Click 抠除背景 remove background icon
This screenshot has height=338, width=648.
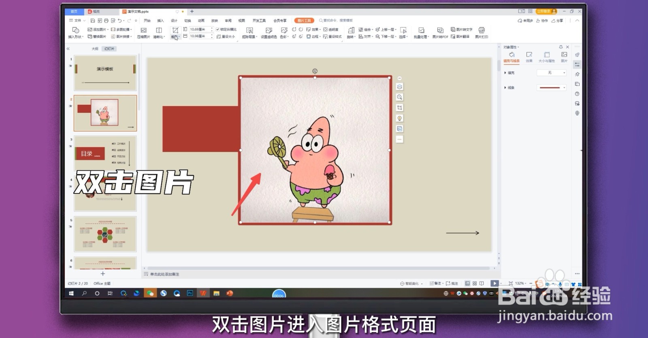coord(249,30)
